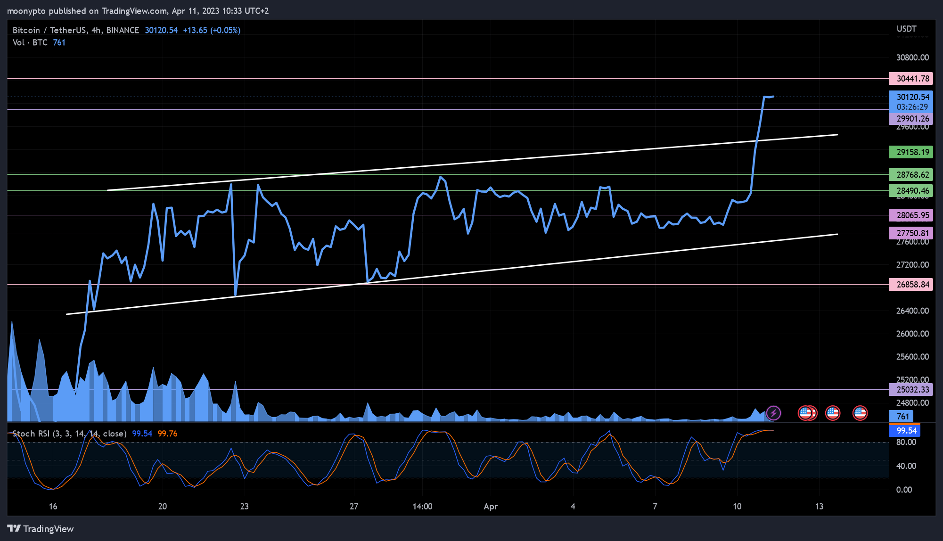The image size is (943, 541).
Task: Click the purple lightning bolt event icon
Action: point(773,413)
